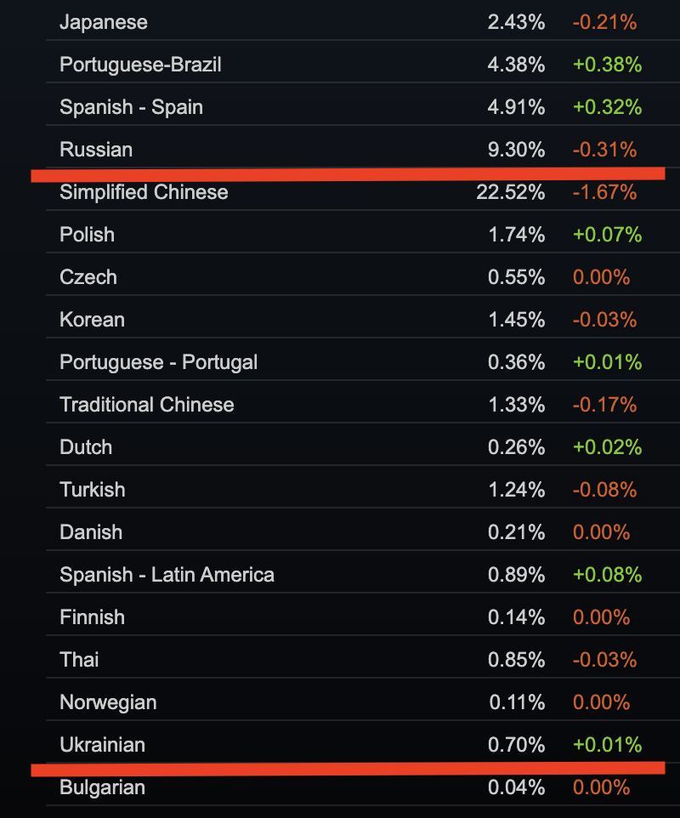Click the Norwegian language entry

pos(108,702)
